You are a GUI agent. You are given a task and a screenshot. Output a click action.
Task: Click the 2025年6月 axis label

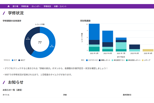tap(108, 54)
